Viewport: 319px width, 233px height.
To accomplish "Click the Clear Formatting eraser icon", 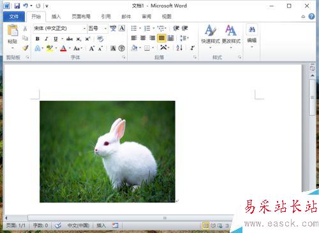I will 100,39.
